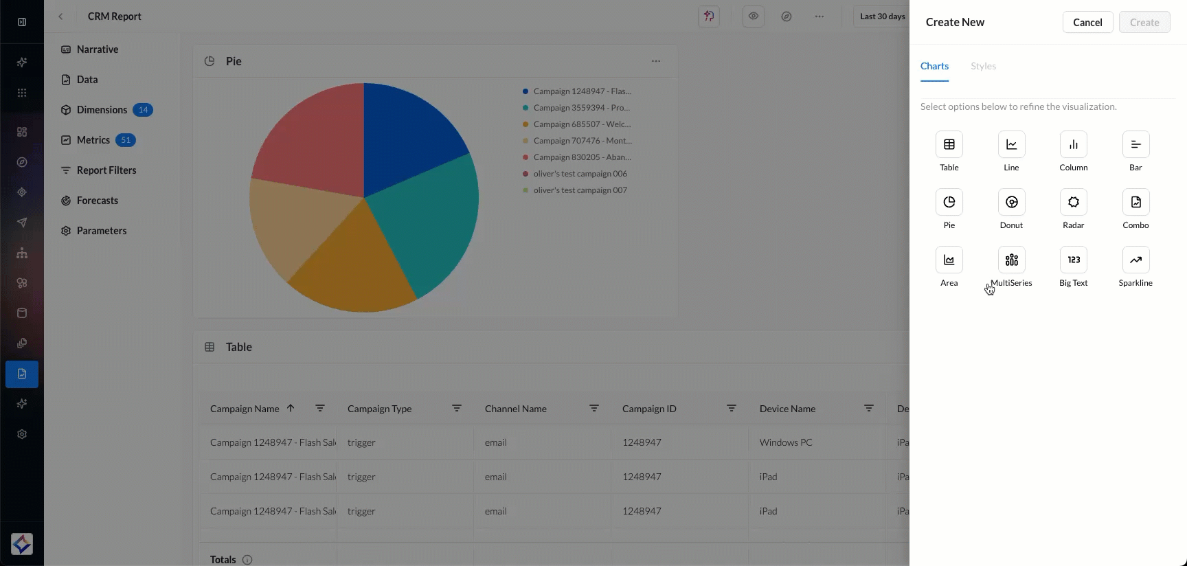Switch to the Styles tab
Screen dimensions: 1187x566
983,66
